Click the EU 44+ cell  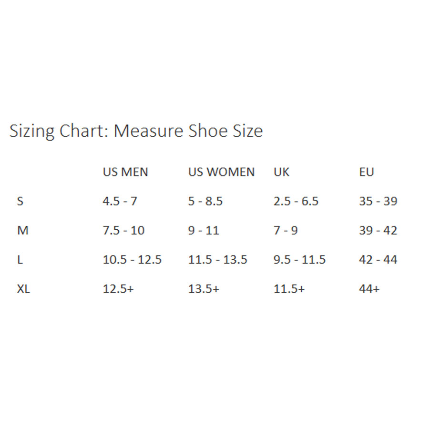click(x=369, y=289)
